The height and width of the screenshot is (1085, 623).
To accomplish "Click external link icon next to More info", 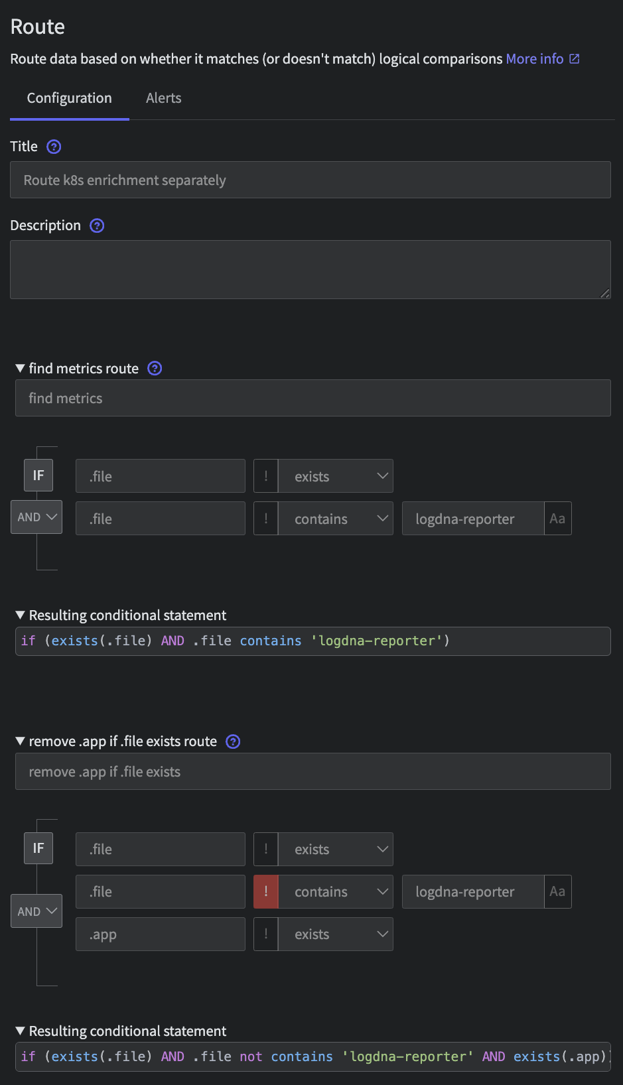I will (575, 59).
